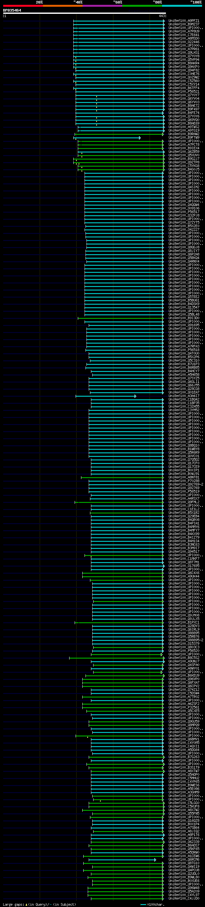Select the UniRef100_Q6ZB59 label
205x907 pixels.
point(184,152)
